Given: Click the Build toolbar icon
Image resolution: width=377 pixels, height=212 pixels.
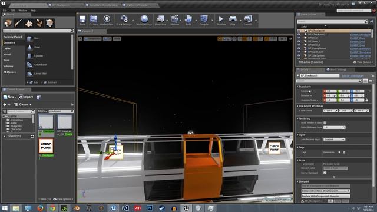Looking at the screenshot, I should click(x=188, y=20).
